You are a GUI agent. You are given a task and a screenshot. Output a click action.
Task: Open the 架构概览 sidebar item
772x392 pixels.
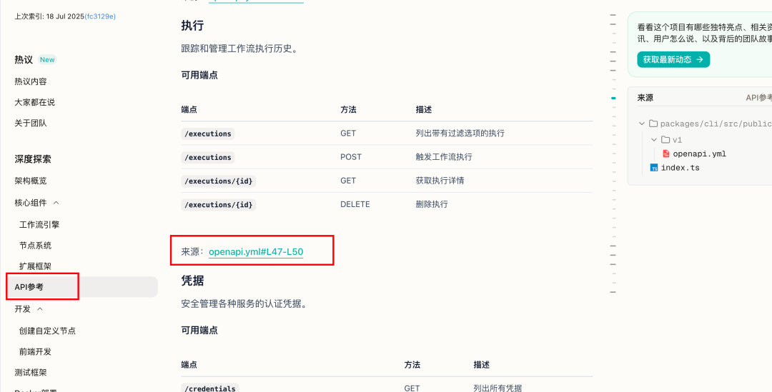point(31,181)
